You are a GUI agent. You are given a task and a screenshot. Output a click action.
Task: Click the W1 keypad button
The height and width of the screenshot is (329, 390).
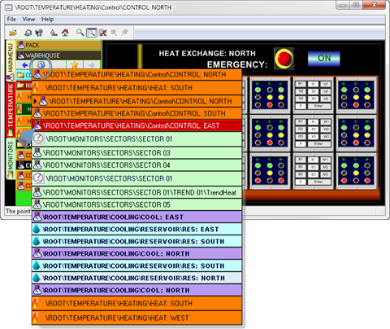click(326, 122)
